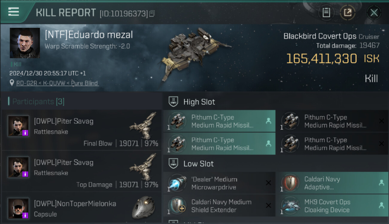
Task: Close the kill report window
Action: [x=374, y=13]
